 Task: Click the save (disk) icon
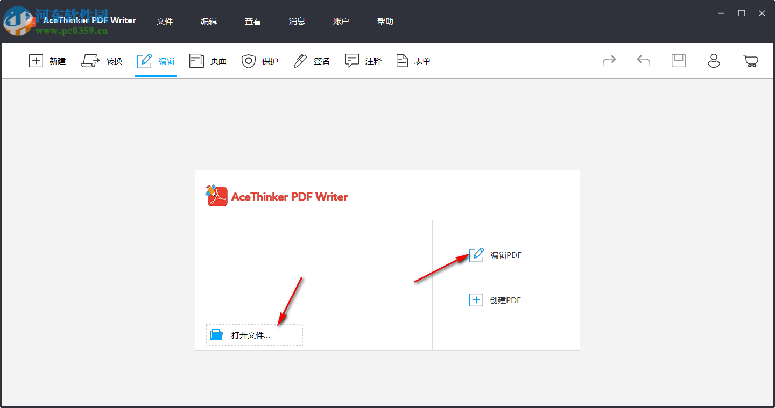point(678,61)
